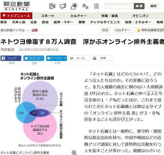The width and height of the screenshot is (164, 155).
Task: Click the Venn diagram image
Action: point(38,109)
